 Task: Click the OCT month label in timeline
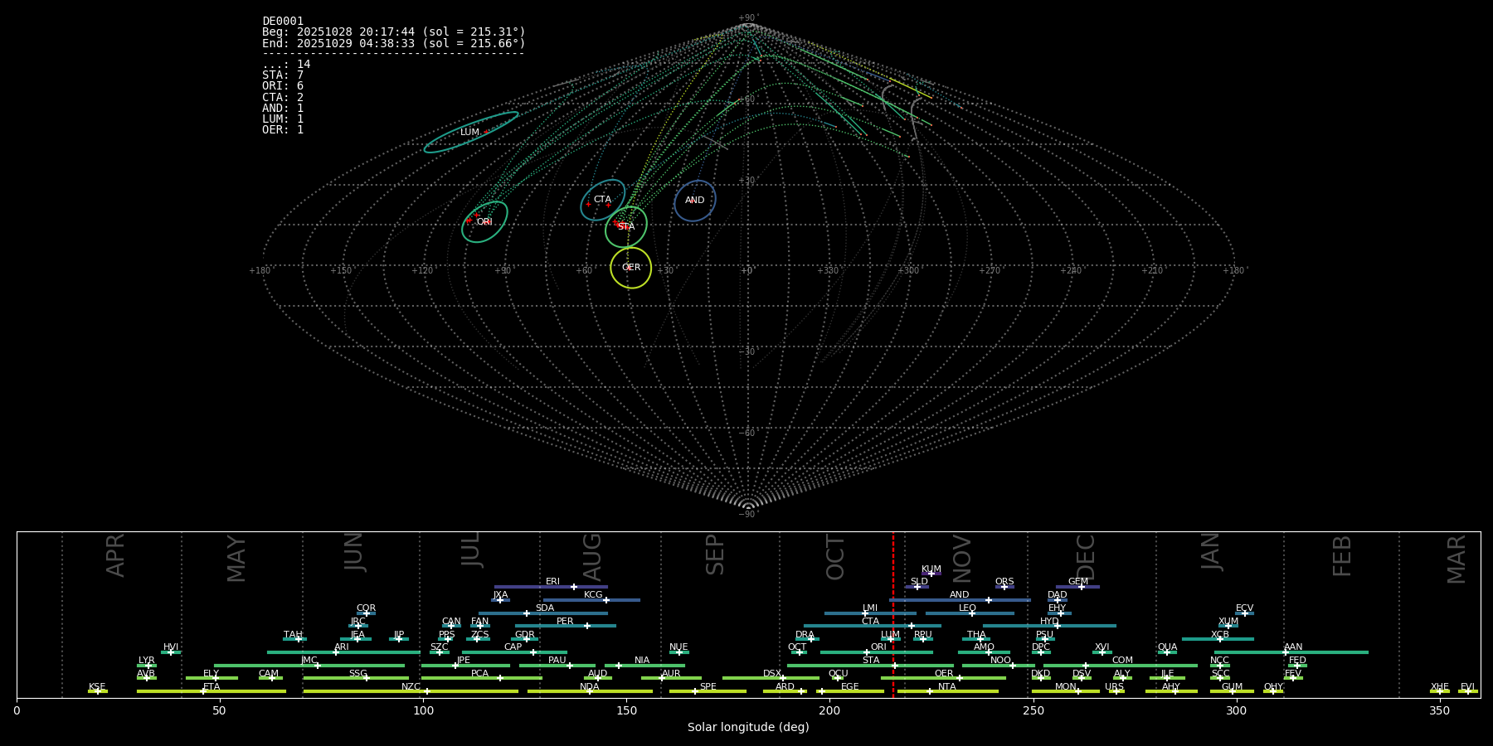(x=835, y=557)
